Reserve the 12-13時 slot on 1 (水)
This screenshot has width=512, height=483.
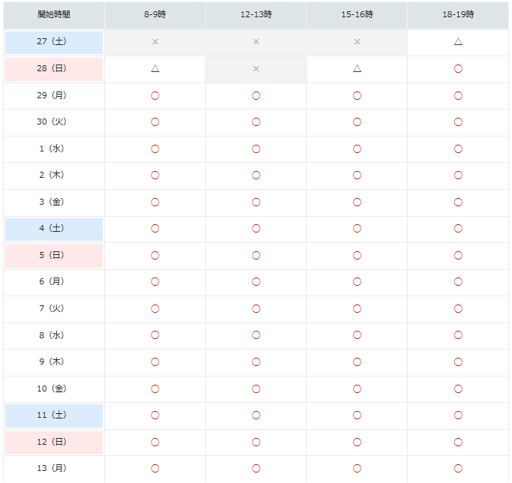click(x=256, y=149)
